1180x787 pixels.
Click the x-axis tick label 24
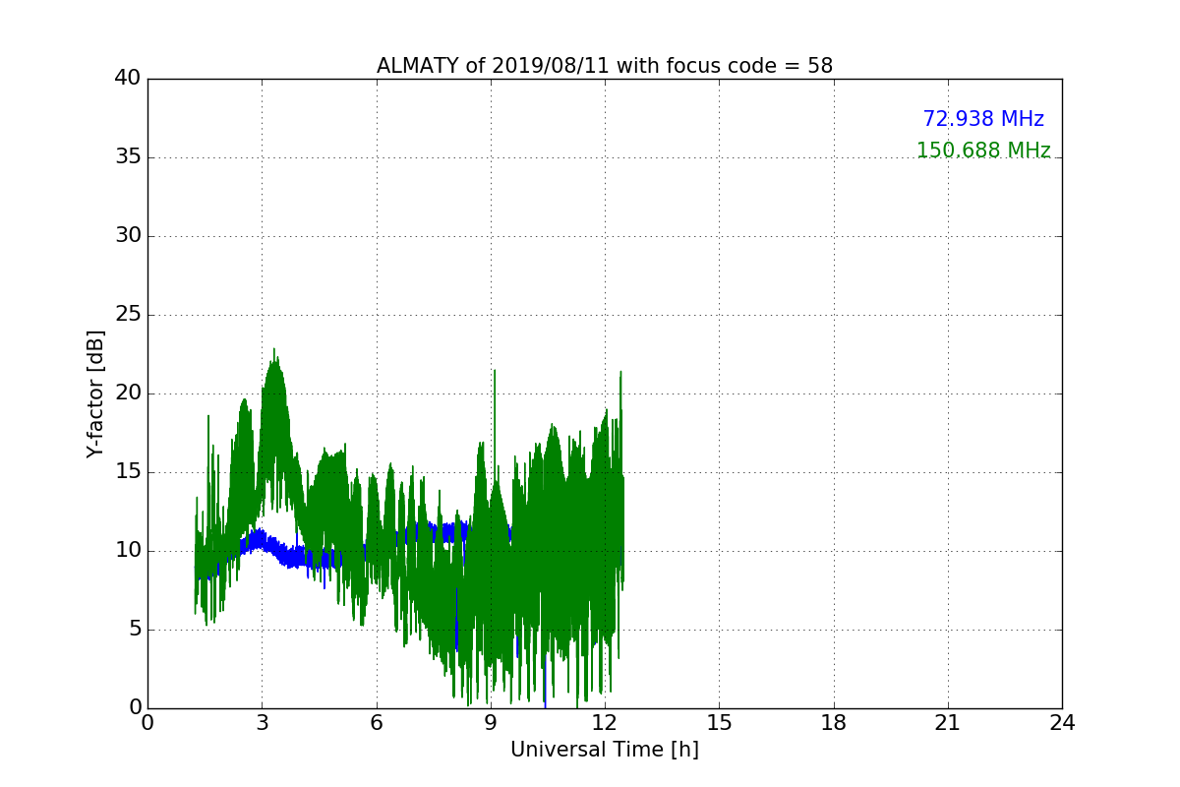1062,723
